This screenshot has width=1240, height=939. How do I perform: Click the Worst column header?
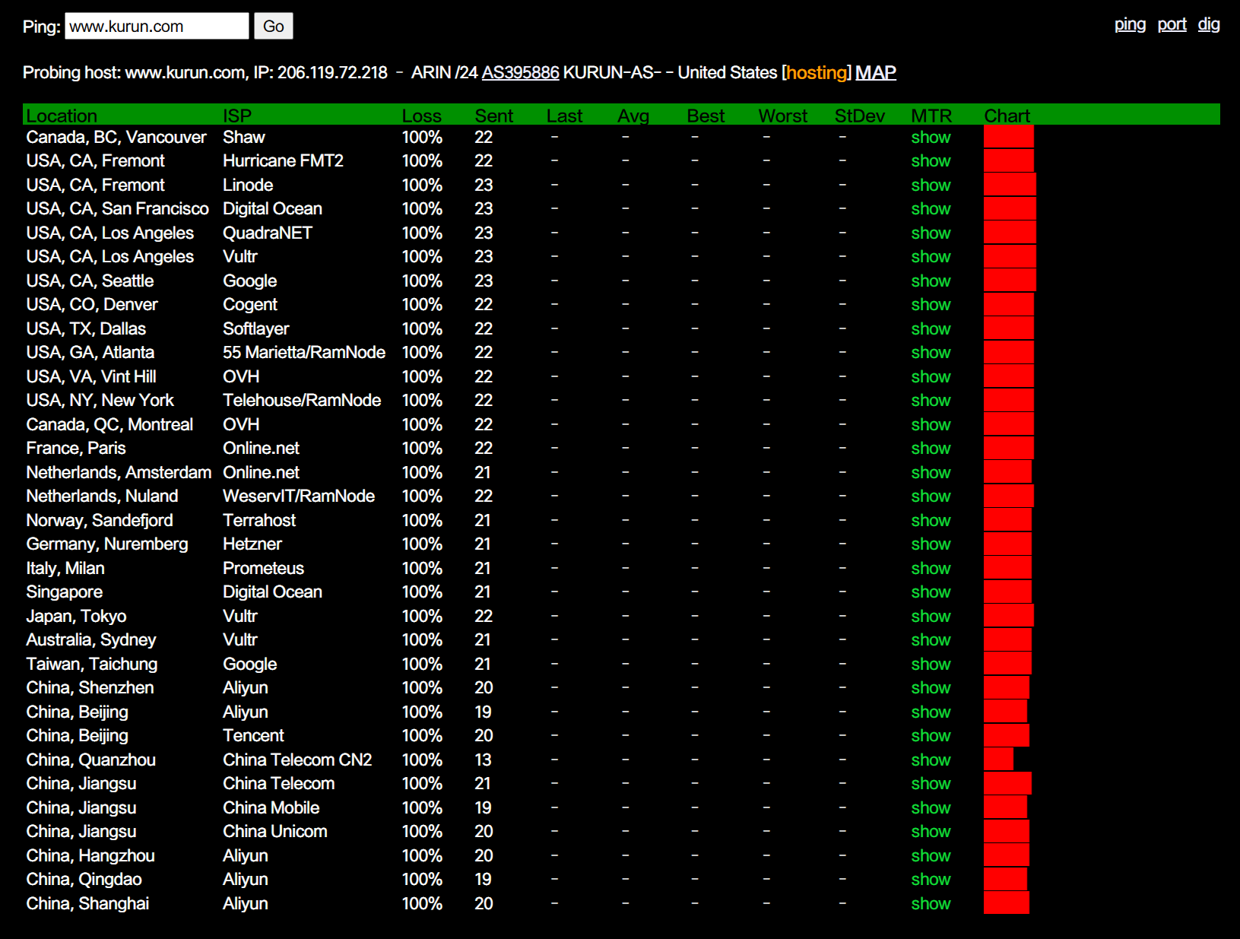tap(782, 116)
